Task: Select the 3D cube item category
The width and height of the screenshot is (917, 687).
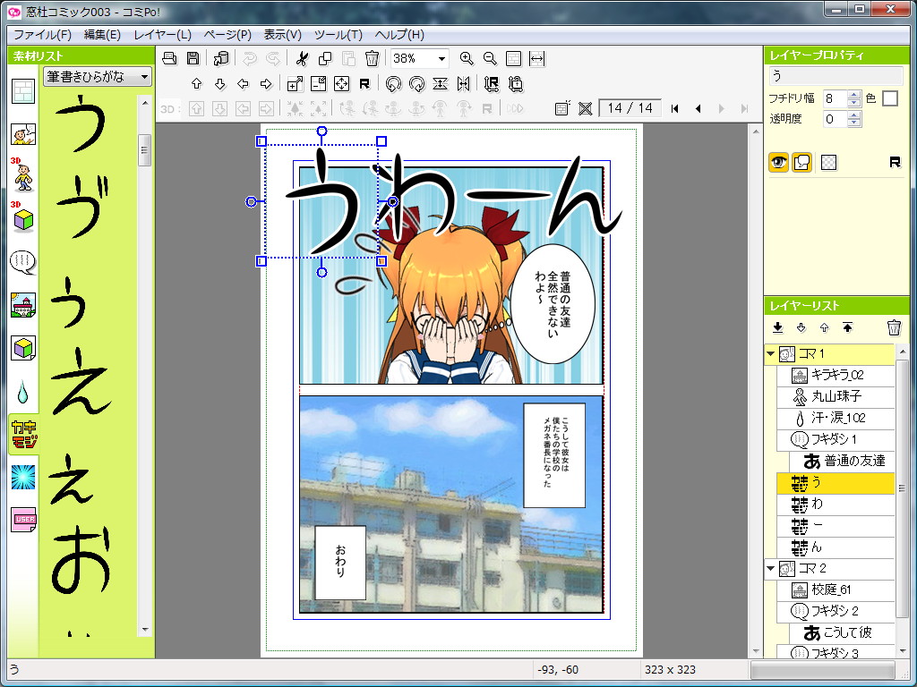Action: [x=22, y=217]
